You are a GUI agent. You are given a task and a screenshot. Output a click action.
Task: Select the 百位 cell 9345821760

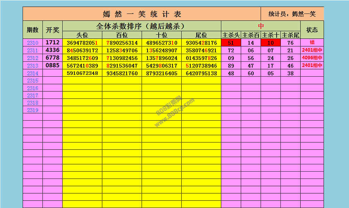[x=122, y=73]
